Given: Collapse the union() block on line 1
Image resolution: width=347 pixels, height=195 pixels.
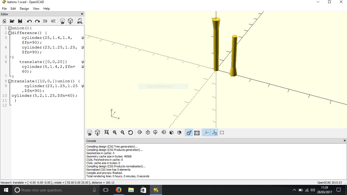Looking at the screenshot, I should [10, 28].
